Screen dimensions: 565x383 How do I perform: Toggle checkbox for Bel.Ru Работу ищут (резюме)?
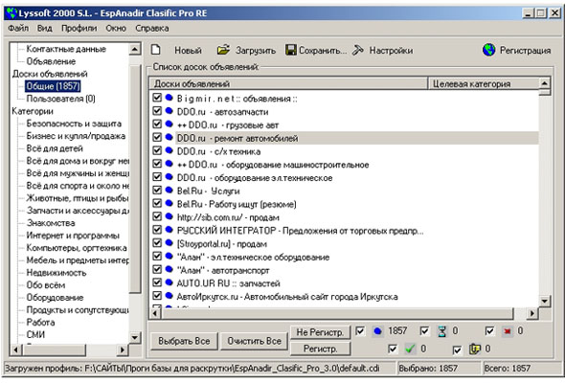(157, 203)
